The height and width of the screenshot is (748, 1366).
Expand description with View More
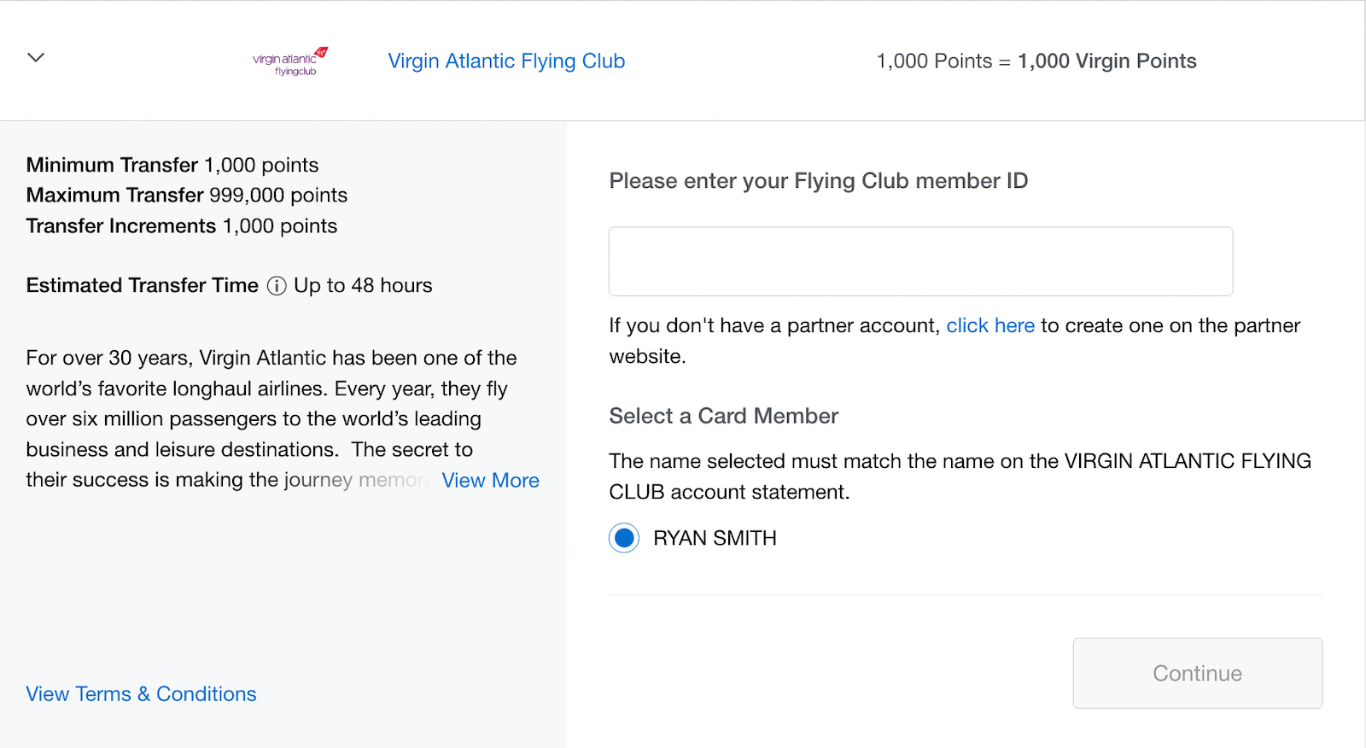tap(490, 481)
